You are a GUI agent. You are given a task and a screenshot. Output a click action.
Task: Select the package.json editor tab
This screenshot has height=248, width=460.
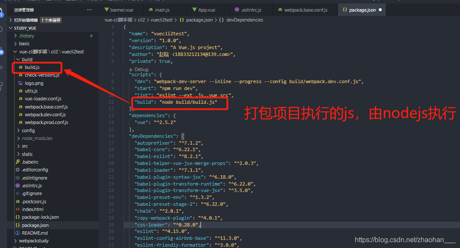pos(362,9)
